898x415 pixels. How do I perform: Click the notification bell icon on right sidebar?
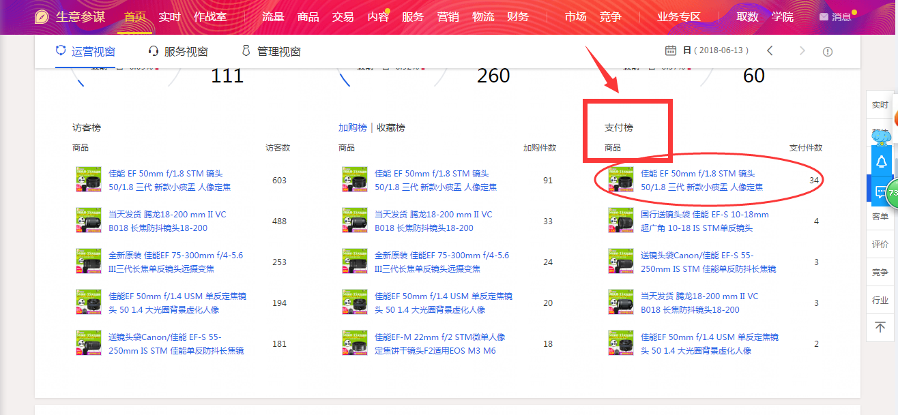point(881,161)
